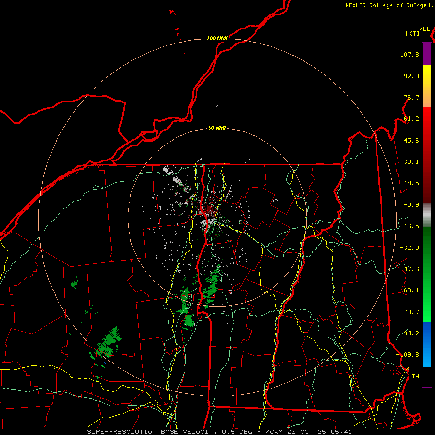Click the 50 NMI range ring label
Screen dimensions: 435x435
point(217,128)
